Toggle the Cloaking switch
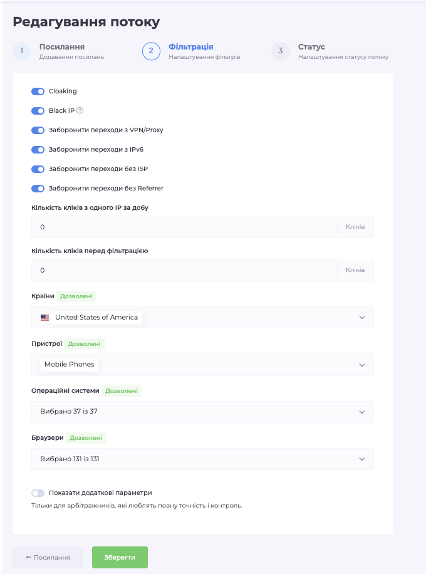 (x=38, y=91)
